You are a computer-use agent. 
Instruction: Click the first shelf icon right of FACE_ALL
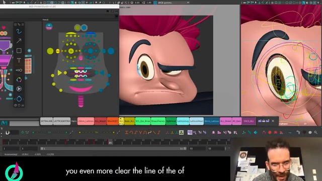pos(260,121)
